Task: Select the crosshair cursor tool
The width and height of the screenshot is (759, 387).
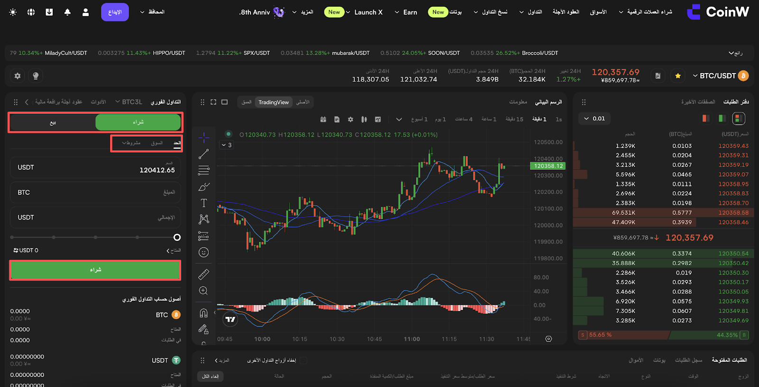Action: (x=204, y=138)
